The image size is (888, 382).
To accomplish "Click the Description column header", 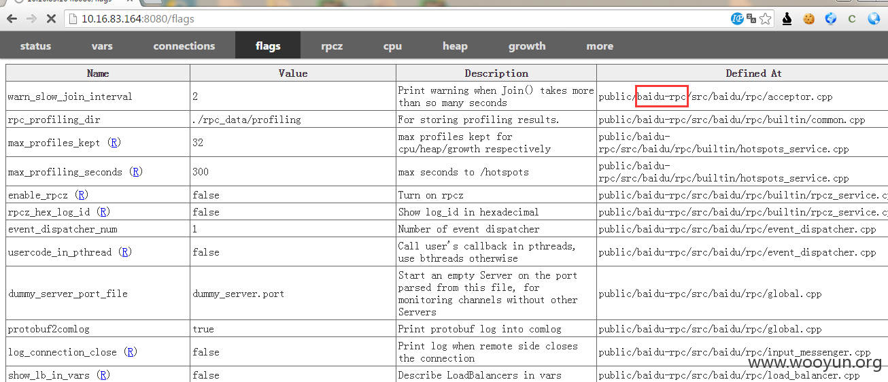I will [496, 73].
